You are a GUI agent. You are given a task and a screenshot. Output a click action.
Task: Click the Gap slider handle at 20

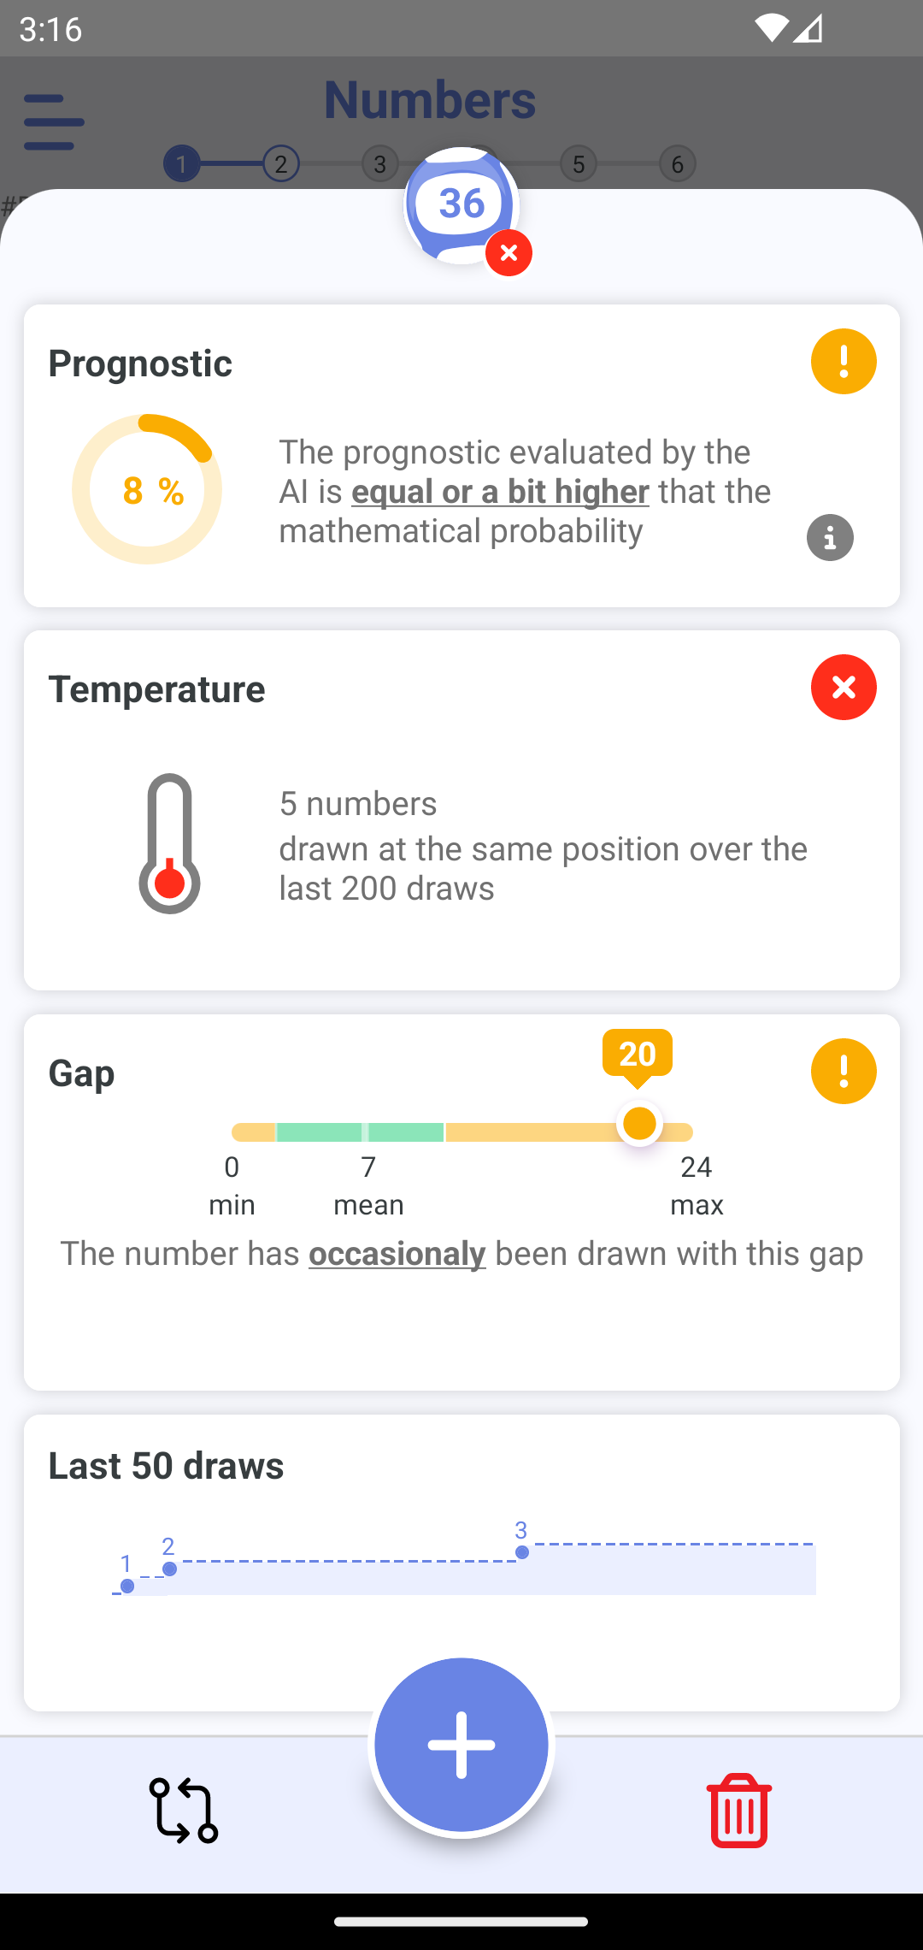[x=639, y=1123]
